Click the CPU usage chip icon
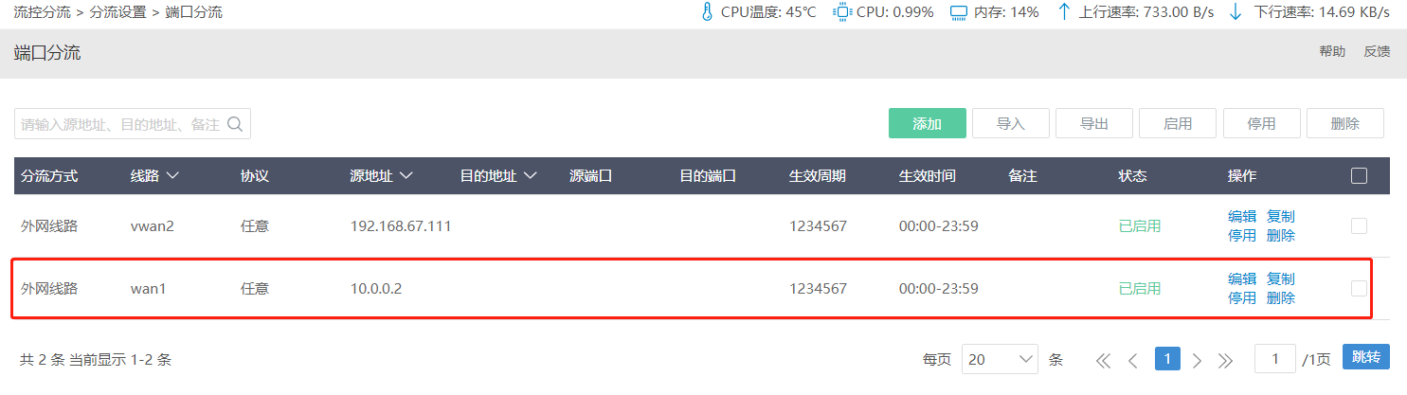This screenshot has width=1407, height=395. (841, 12)
